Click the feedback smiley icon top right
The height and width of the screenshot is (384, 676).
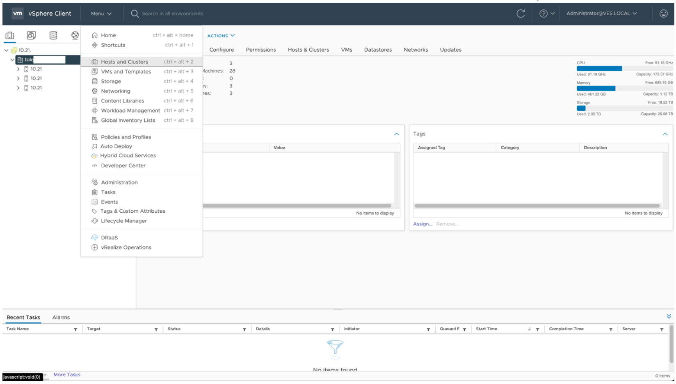tap(663, 13)
